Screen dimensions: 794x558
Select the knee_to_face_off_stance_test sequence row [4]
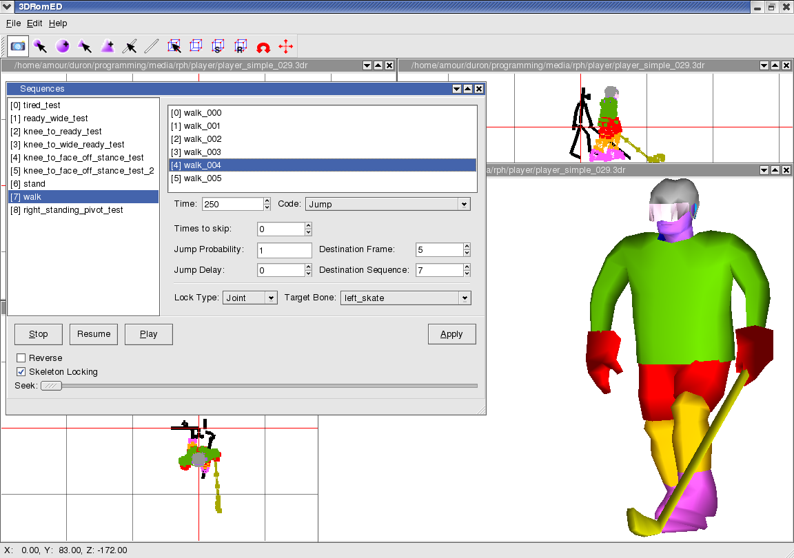83,158
